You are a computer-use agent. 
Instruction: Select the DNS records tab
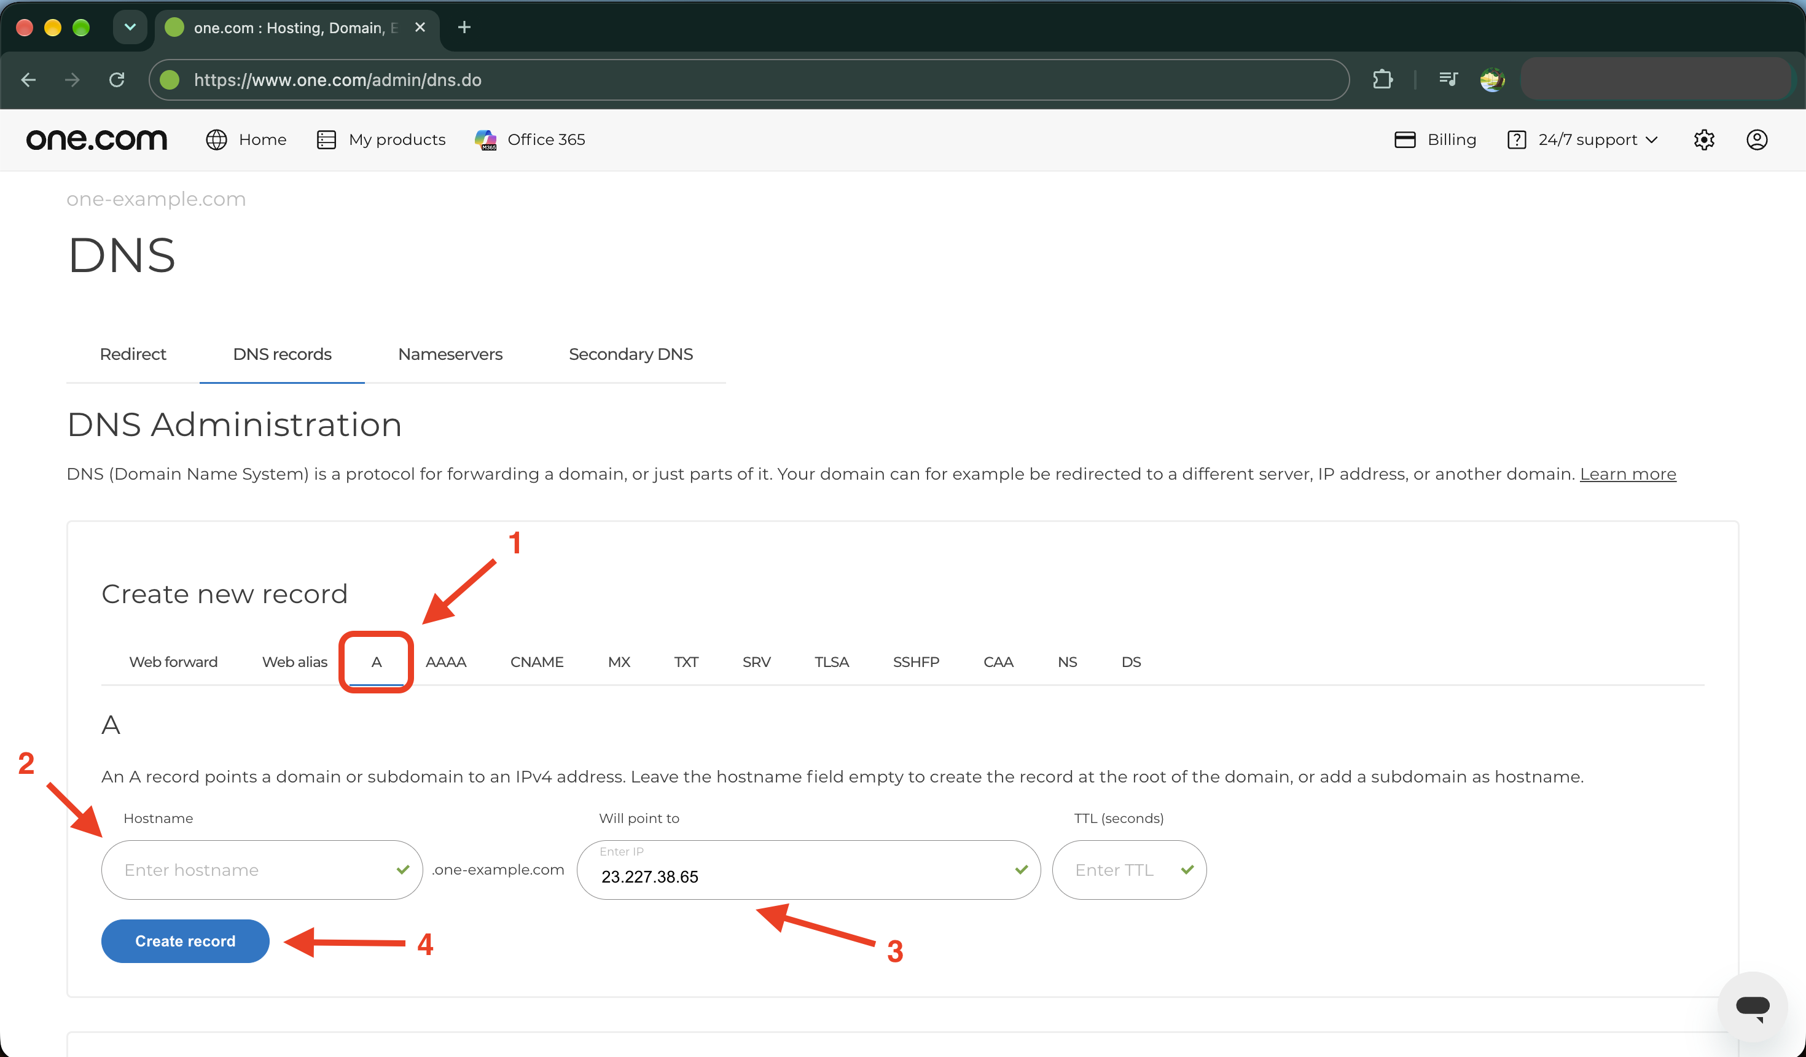tap(283, 354)
